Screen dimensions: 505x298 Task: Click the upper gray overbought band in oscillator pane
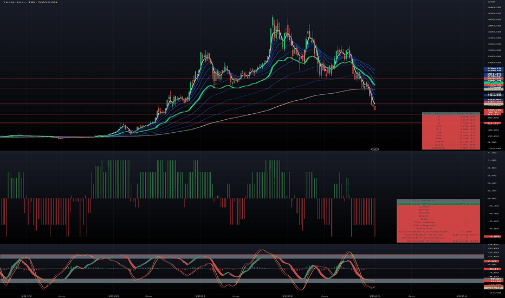pyautogui.click(x=242, y=257)
